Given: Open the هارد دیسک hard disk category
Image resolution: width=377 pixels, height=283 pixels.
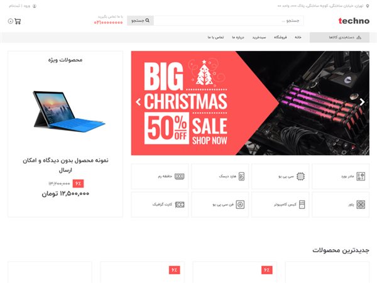Looking at the screenshot, I should coord(220,176).
